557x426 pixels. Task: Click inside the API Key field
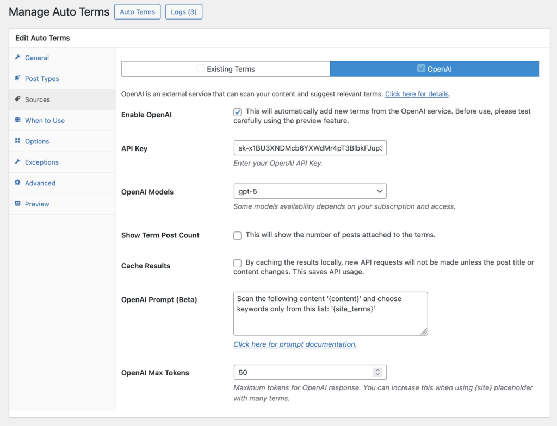click(310, 148)
